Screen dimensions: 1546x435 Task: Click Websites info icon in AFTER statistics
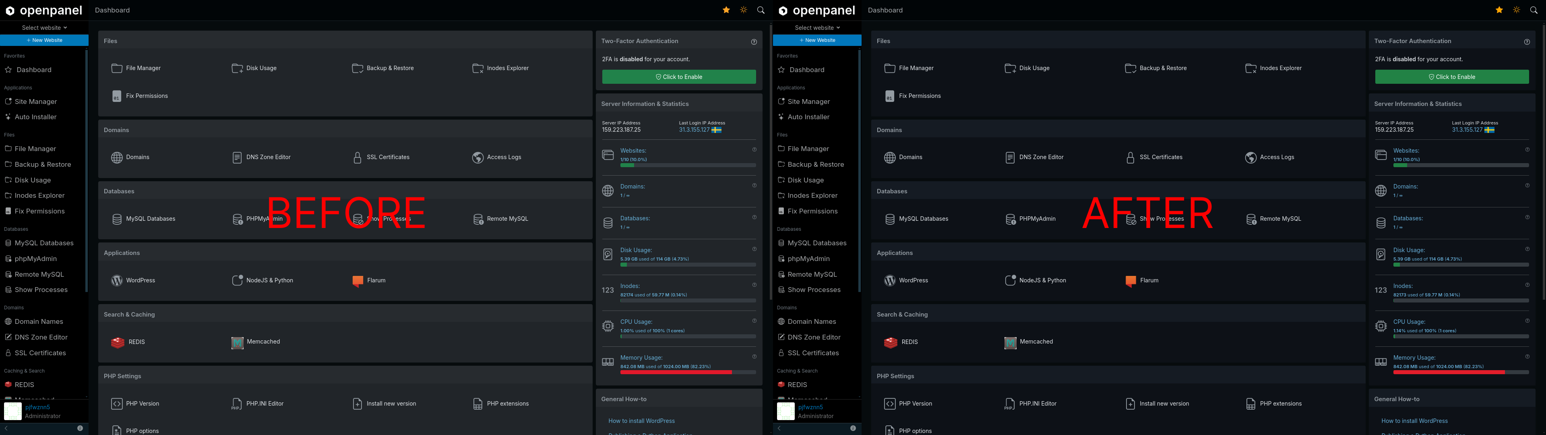[1527, 149]
